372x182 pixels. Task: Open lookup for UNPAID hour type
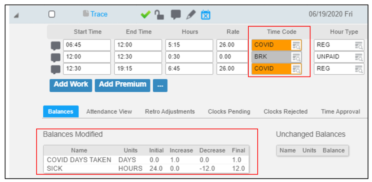pyautogui.click(x=359, y=57)
